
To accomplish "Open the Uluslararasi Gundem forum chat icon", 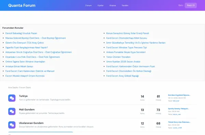I will (x=12, y=125).
